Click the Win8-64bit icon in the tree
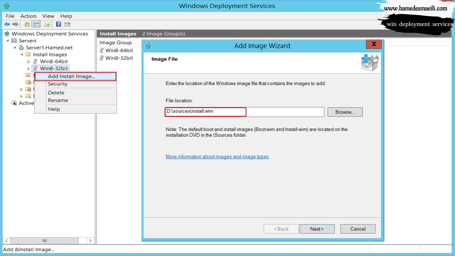 coord(35,61)
